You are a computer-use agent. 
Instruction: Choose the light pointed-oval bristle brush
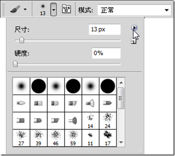[21, 103]
